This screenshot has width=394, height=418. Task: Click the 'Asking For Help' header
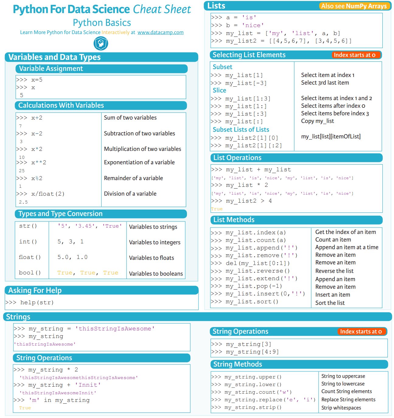102,290
